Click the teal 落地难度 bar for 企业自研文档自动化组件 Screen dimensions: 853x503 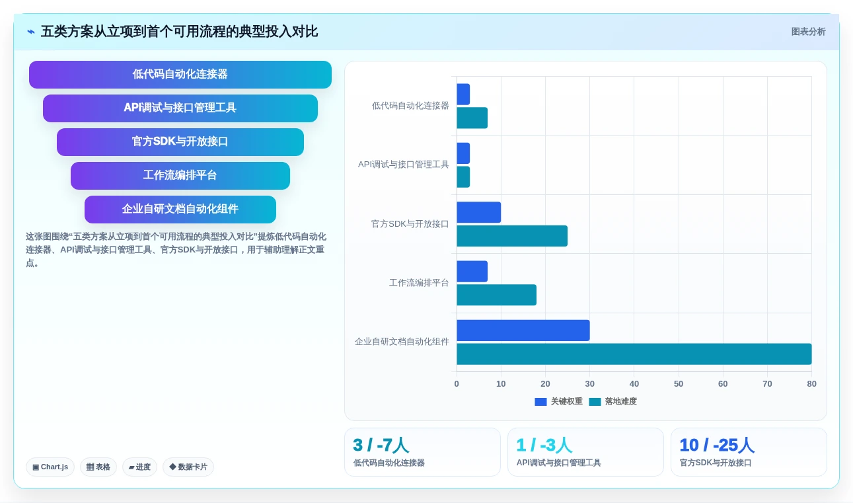634,354
